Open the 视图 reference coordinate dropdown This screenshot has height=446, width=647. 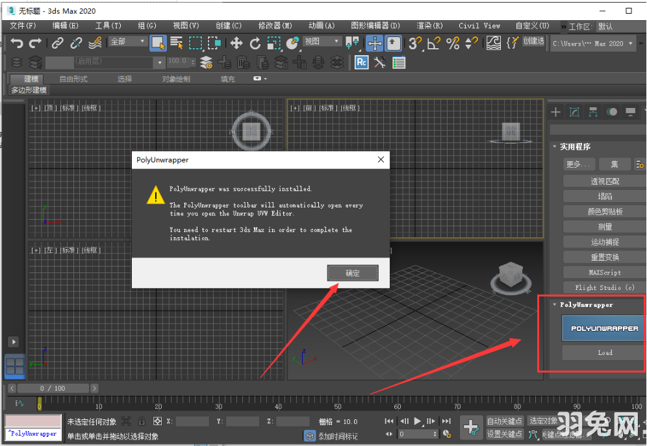coord(322,41)
